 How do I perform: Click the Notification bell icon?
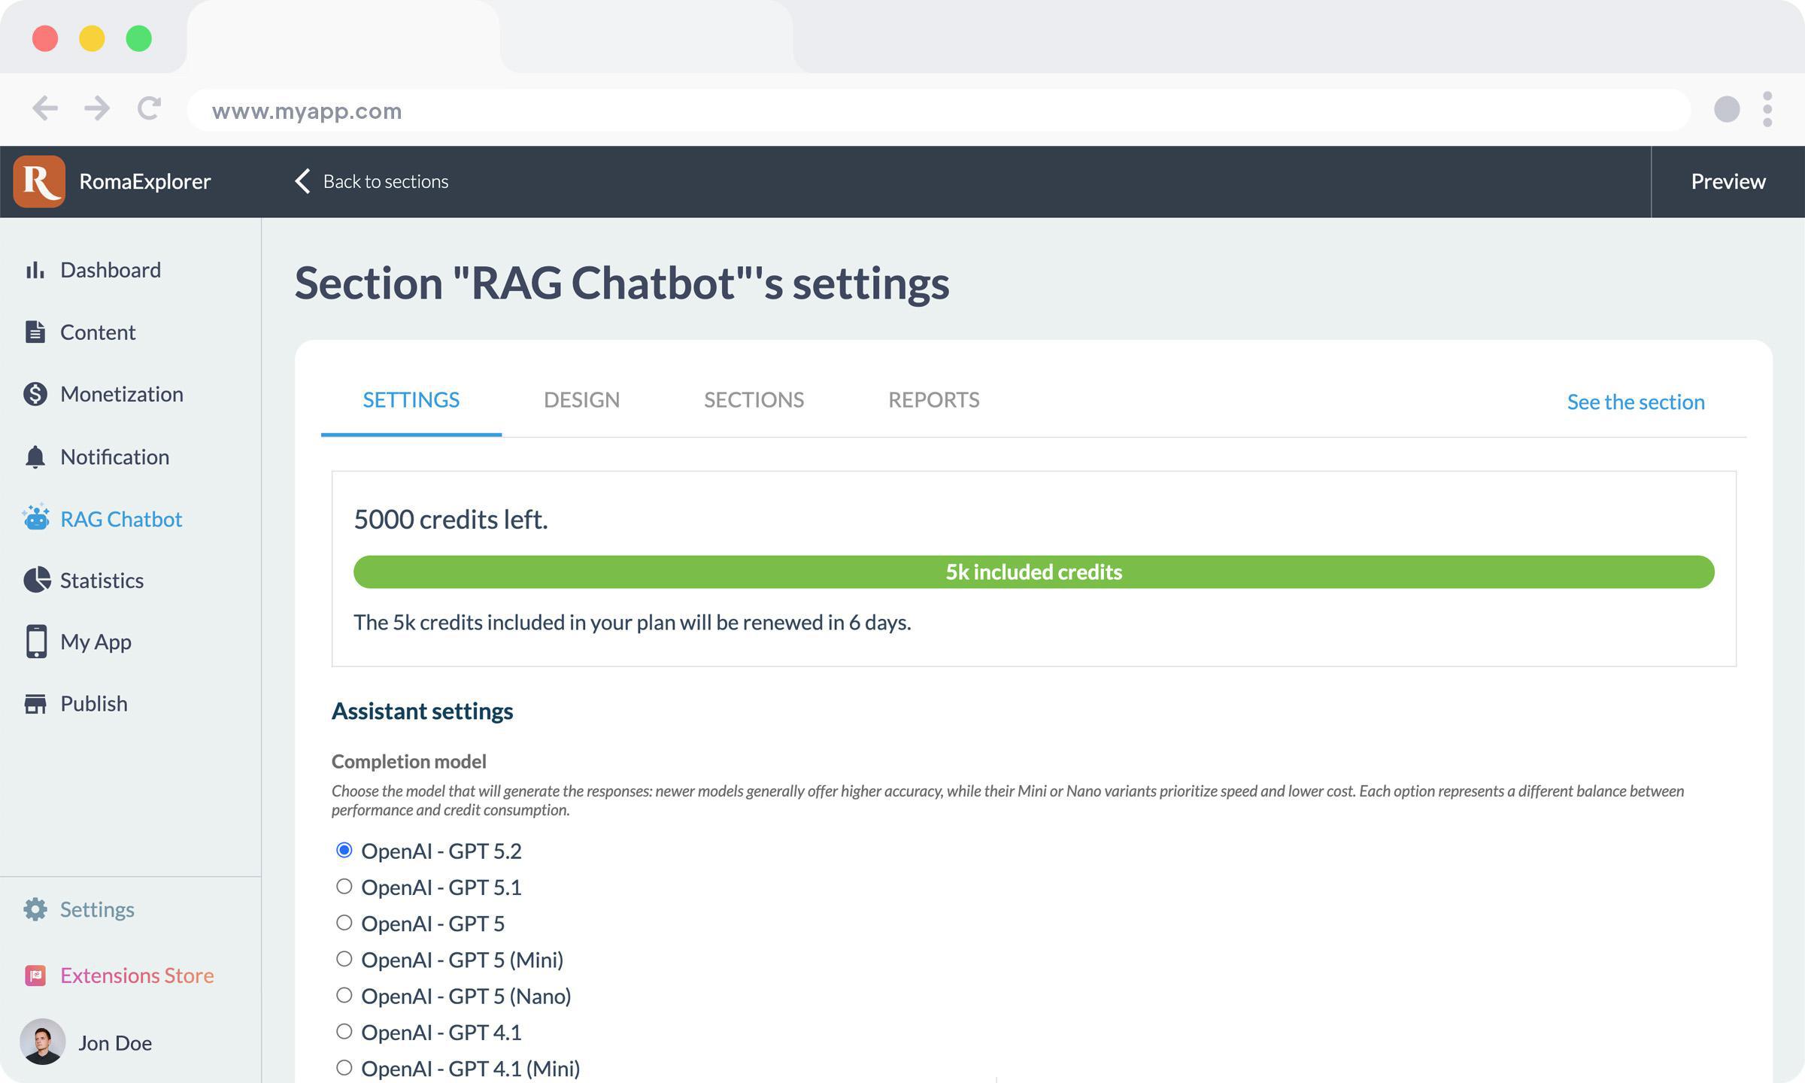coord(35,457)
